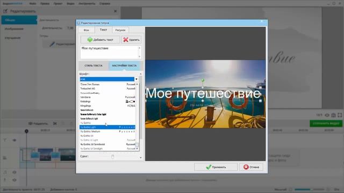Collapse the Arial font dropdown arrow
The image size is (344, 193).
[x=137, y=79]
